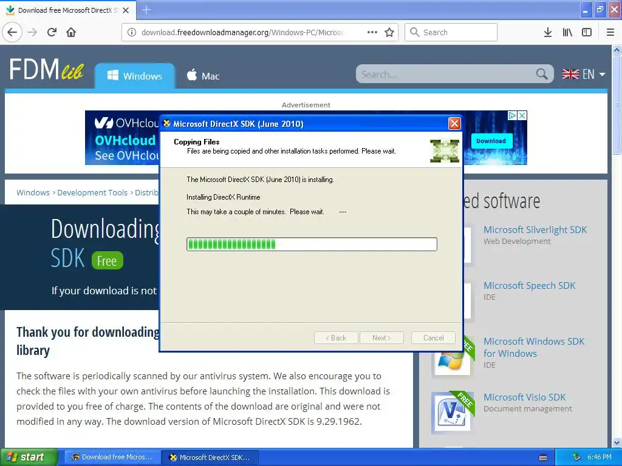Click the Microsoft Visio SDK thumbnail

(453, 411)
